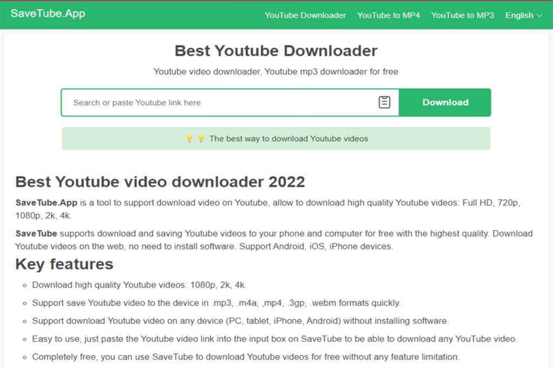The image size is (553, 369).
Task: Click the 'Key features' heading
Action: pos(64,264)
